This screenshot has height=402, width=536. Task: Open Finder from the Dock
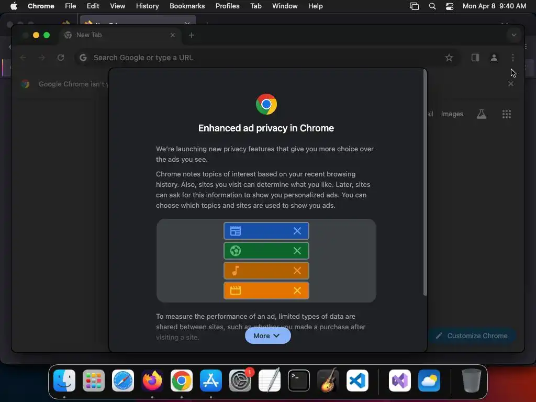coord(64,381)
